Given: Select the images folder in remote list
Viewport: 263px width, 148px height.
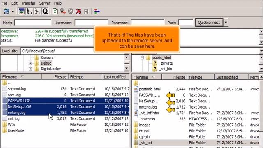Looking at the screenshot, I should tap(145, 125).
